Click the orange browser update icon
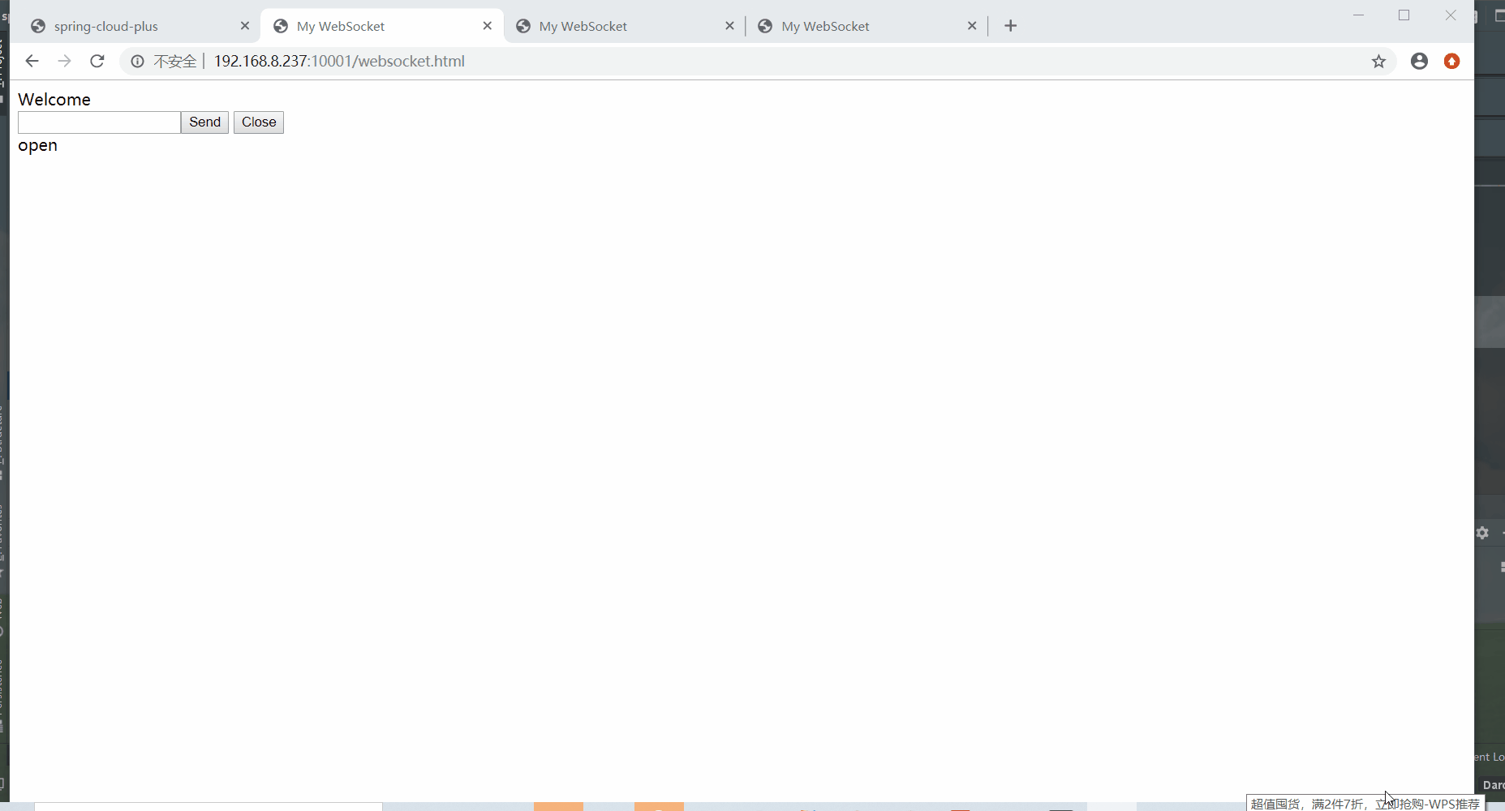The image size is (1505, 811). [1452, 61]
